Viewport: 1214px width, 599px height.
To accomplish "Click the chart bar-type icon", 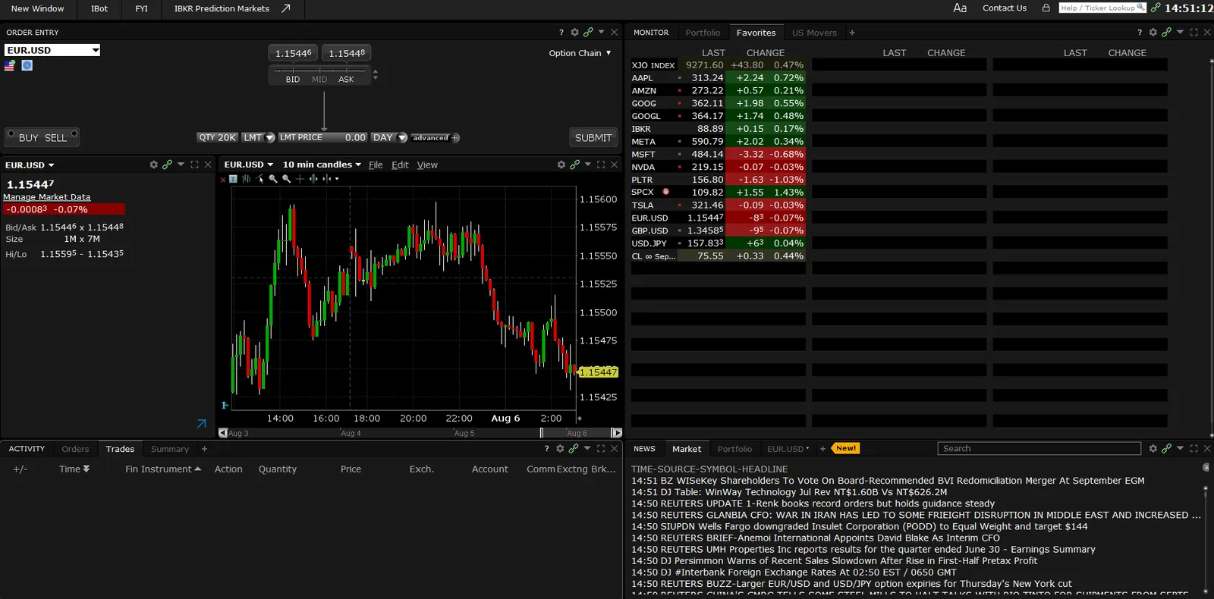I will point(246,179).
